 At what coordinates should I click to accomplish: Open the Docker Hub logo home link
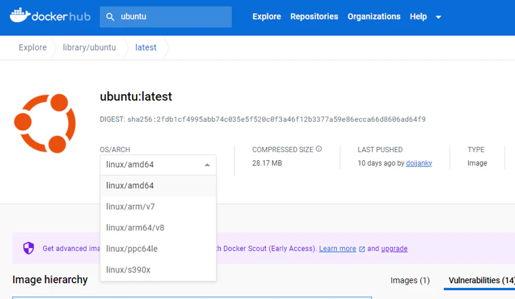click(x=50, y=16)
